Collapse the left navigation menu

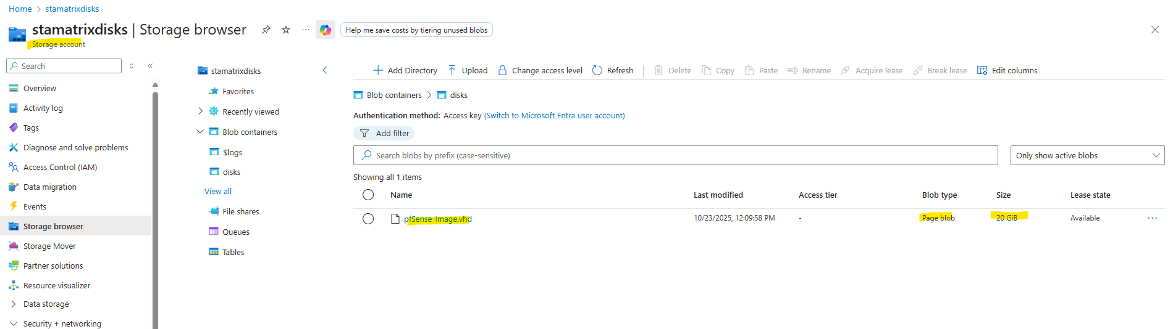pyautogui.click(x=150, y=66)
